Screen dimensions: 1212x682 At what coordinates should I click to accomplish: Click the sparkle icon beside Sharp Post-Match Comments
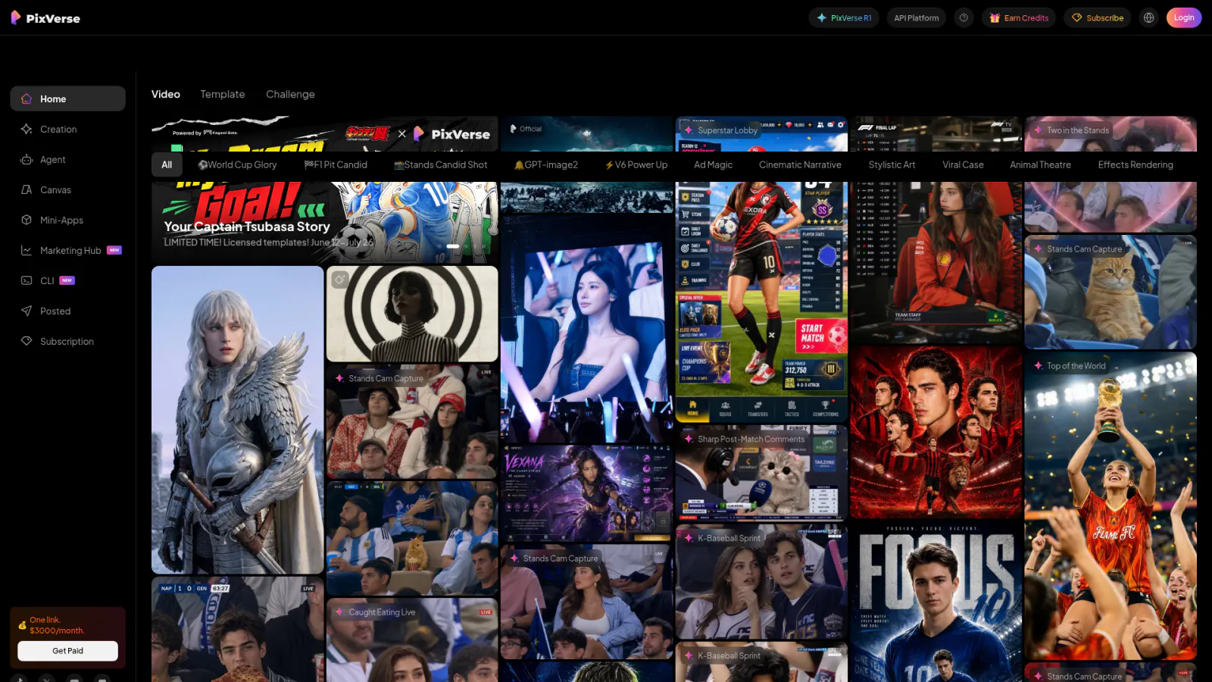(x=689, y=439)
